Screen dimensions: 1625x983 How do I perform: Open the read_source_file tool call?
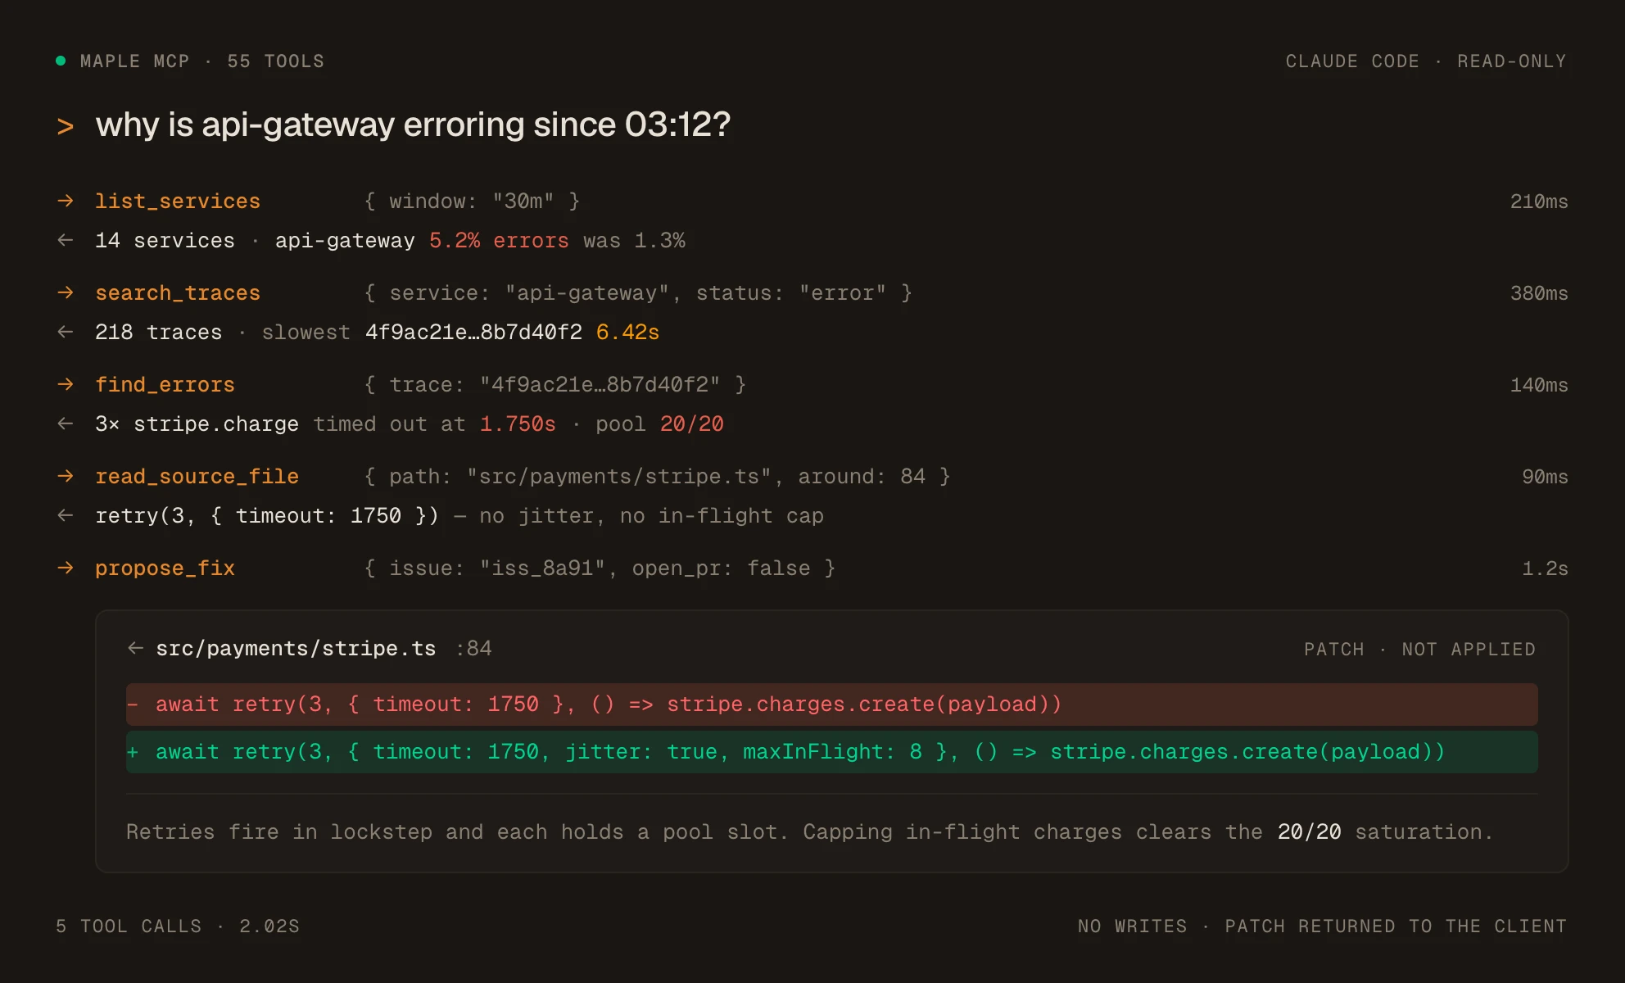(197, 477)
